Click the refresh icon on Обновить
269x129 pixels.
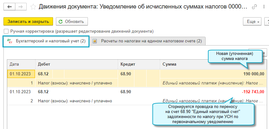click(61, 22)
